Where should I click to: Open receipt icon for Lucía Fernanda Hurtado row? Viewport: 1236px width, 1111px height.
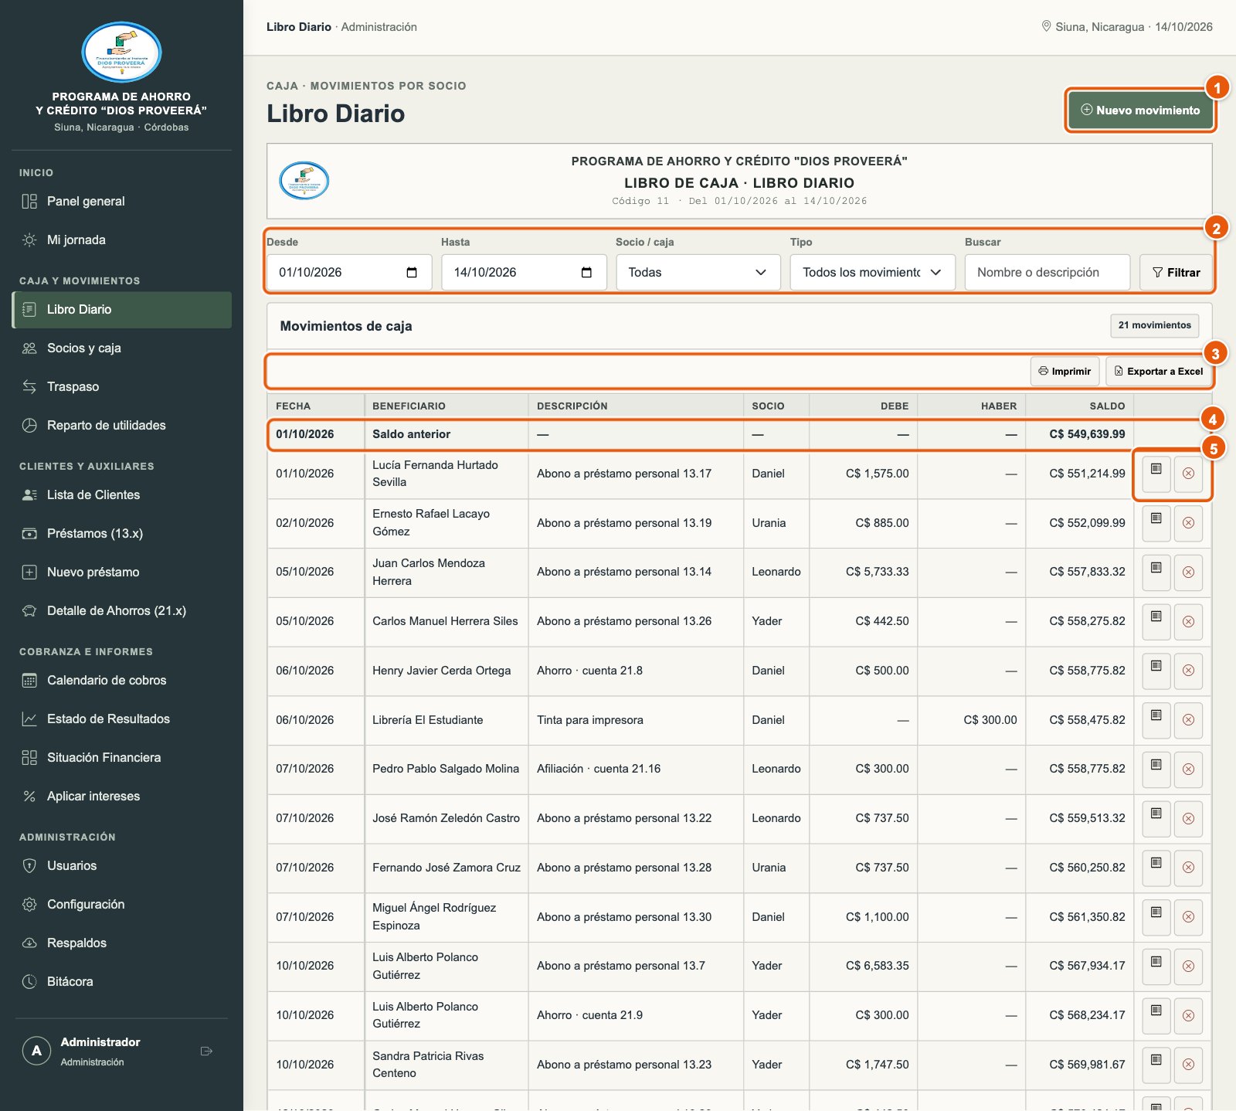click(1156, 473)
